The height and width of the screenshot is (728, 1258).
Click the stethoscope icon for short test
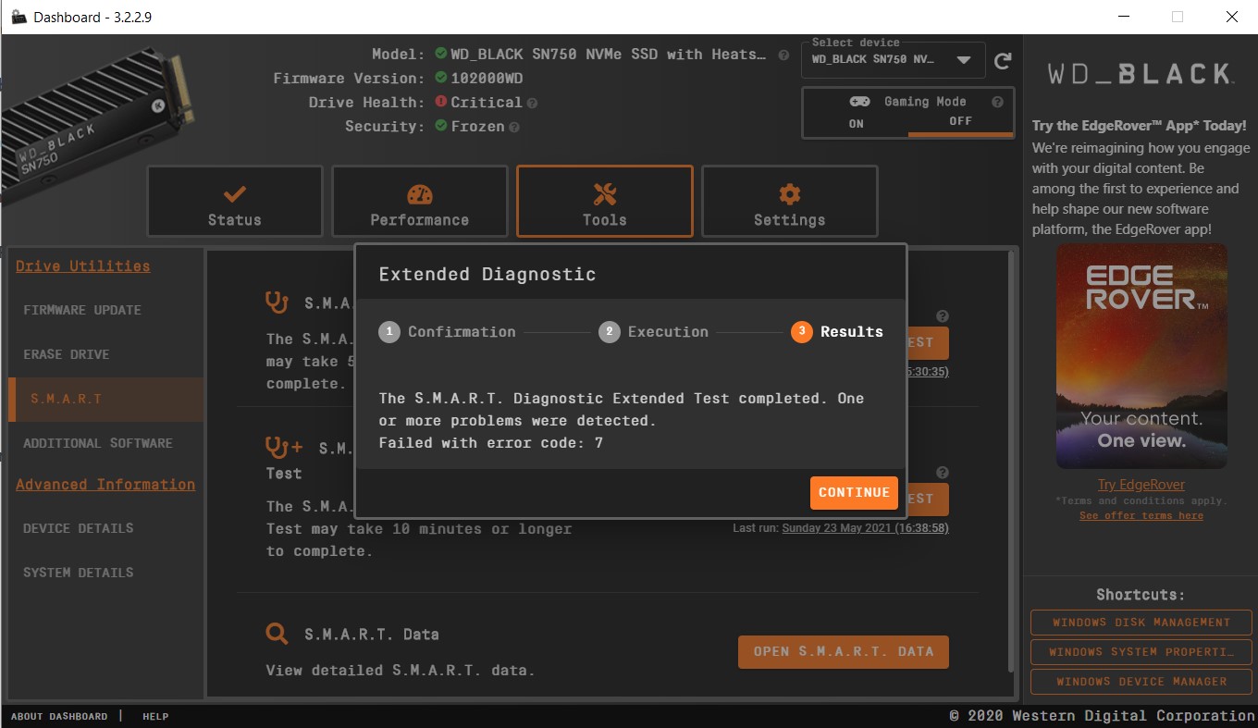tap(277, 302)
